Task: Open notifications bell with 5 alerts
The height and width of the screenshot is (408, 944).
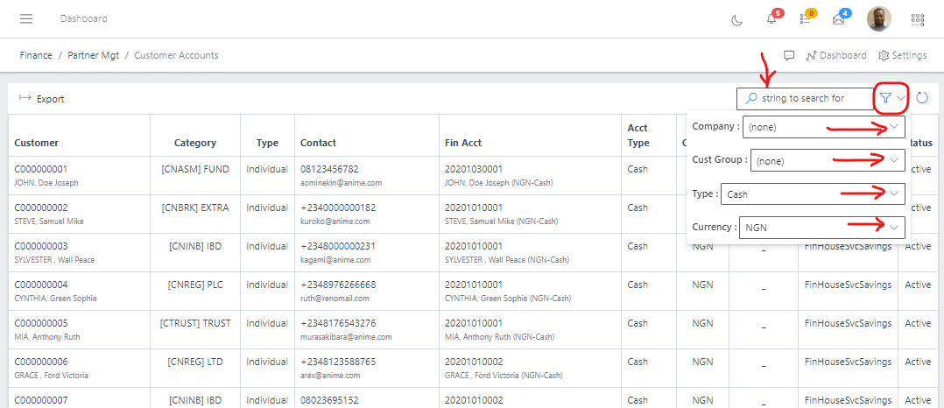Action: pyautogui.click(x=771, y=19)
